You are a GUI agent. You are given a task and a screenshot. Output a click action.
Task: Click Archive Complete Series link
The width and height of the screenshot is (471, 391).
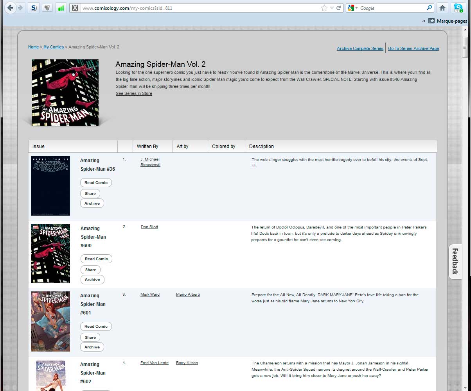pos(360,49)
